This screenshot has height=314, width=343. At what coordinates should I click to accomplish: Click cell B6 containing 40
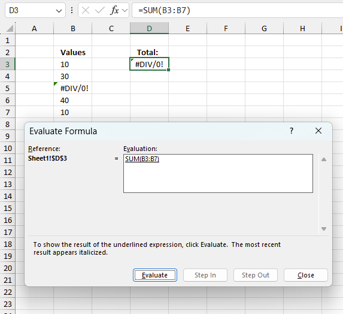(73, 100)
